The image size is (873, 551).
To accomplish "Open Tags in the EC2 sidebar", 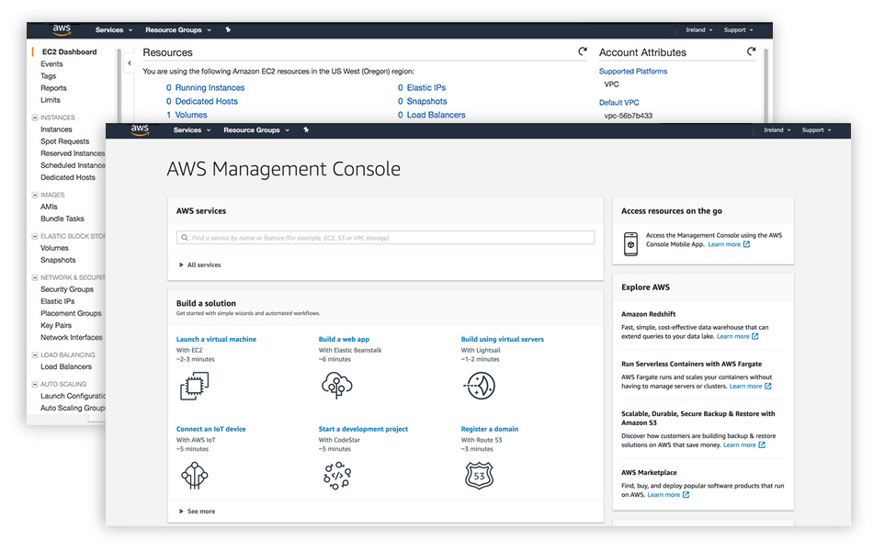I will point(49,76).
